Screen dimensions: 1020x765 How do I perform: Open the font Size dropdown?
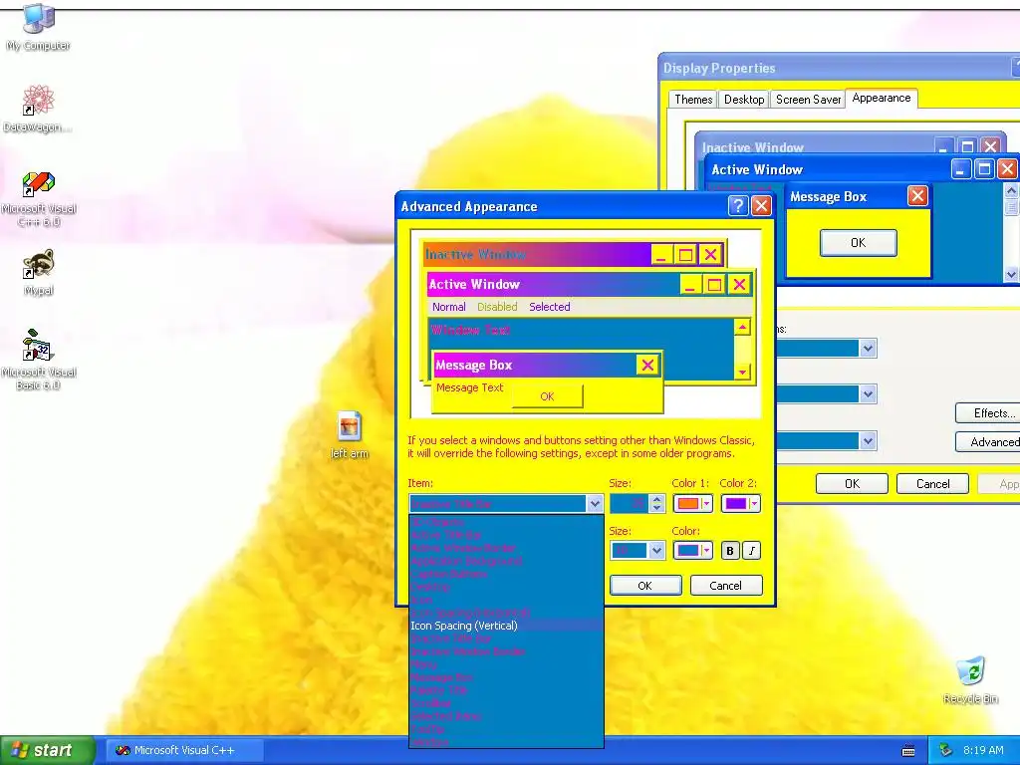(x=655, y=551)
